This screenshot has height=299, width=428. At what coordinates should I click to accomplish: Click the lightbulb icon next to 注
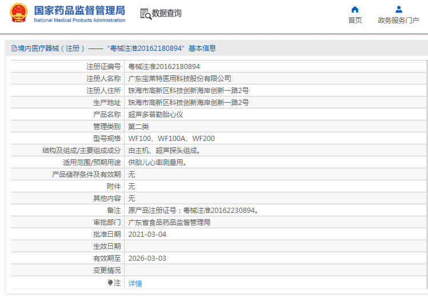tap(110, 283)
